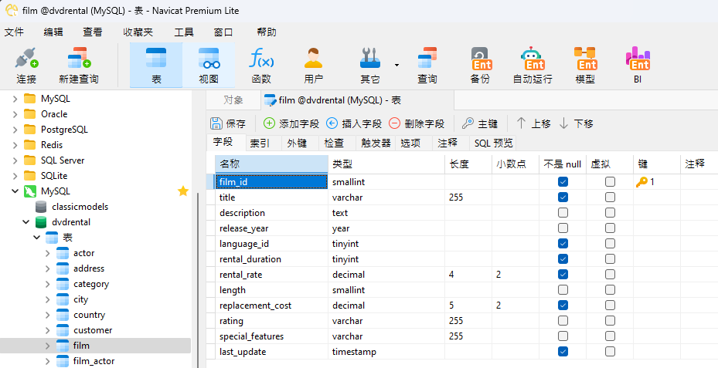Select the special_features field name
The width and height of the screenshot is (718, 368).
[251, 336]
